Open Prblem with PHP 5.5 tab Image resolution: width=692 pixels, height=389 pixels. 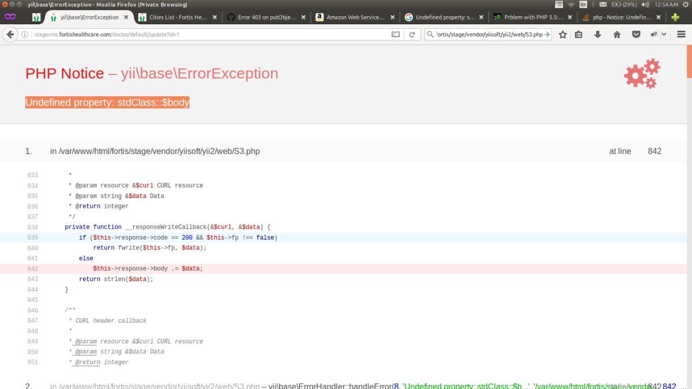pos(533,17)
